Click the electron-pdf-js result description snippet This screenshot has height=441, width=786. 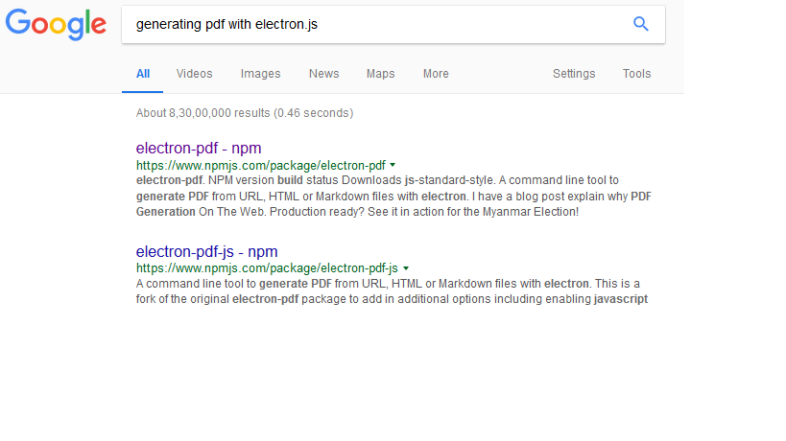pyautogui.click(x=392, y=291)
